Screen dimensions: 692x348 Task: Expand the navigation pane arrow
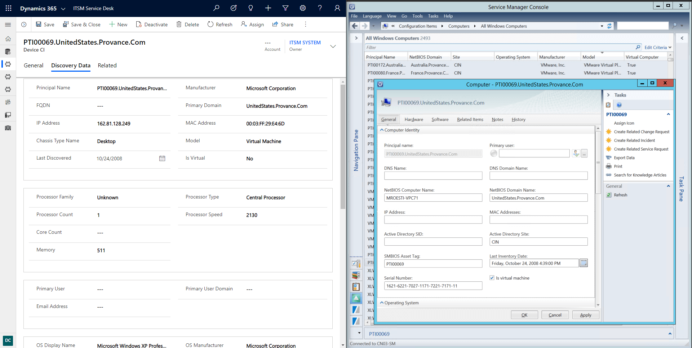coord(356,38)
